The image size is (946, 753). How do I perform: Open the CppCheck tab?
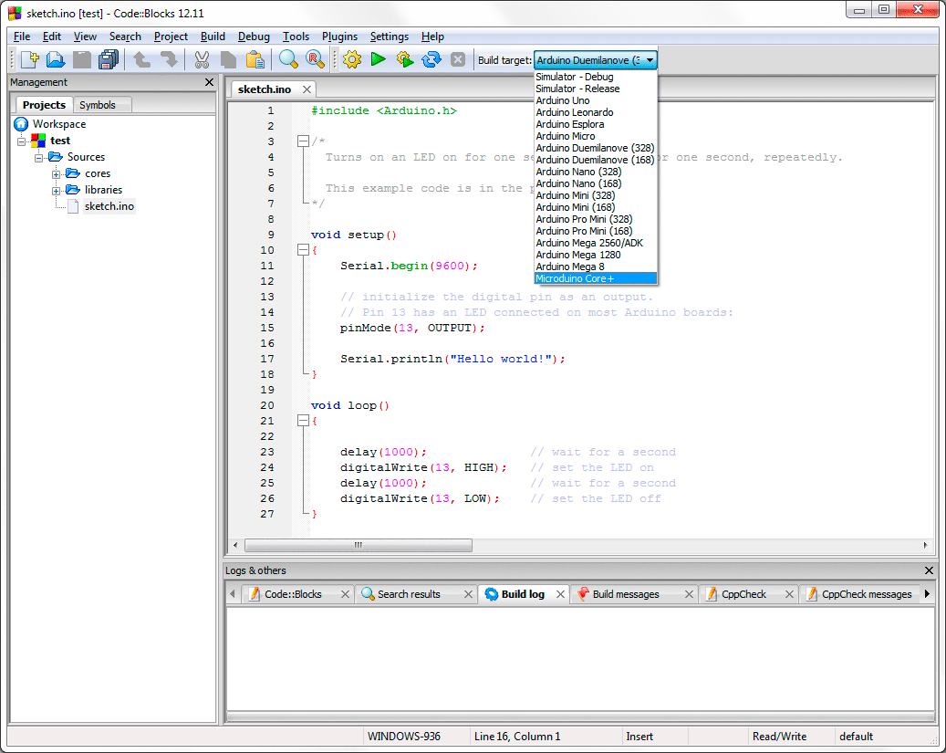point(743,594)
